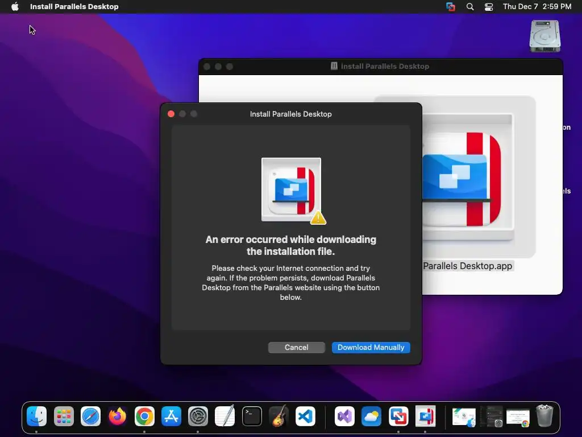Launch Firefox from the Dock
Screen dimensions: 582x437
click(x=117, y=416)
